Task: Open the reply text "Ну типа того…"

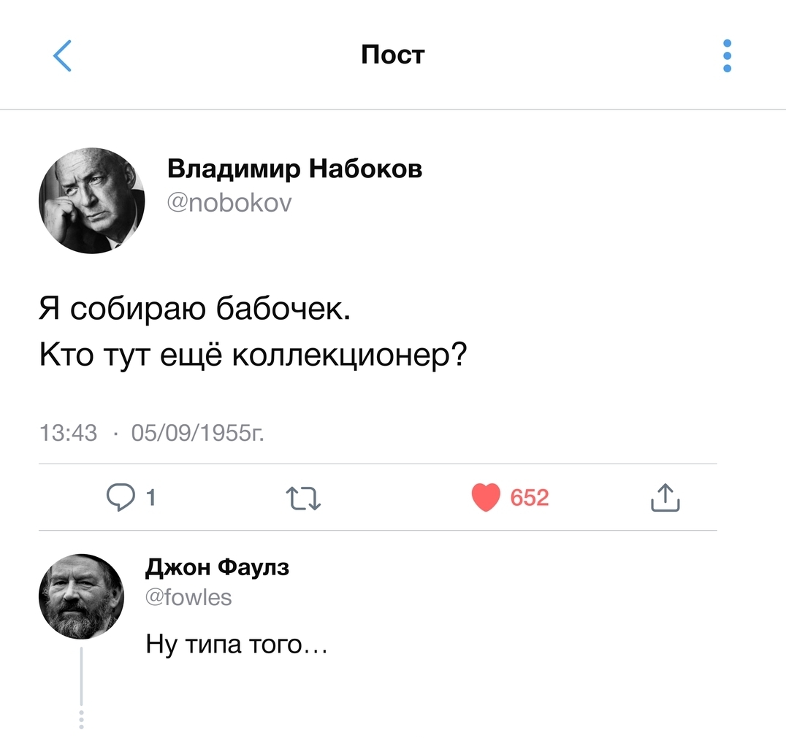Action: click(236, 644)
